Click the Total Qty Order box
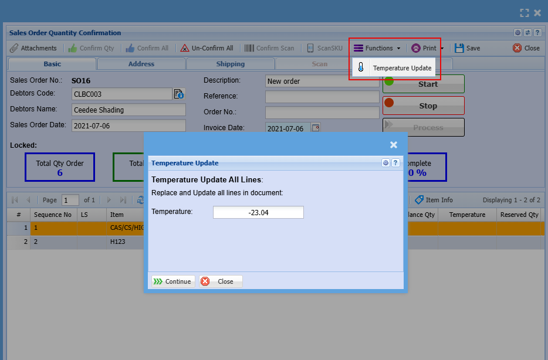The width and height of the screenshot is (548, 360). pyautogui.click(x=60, y=167)
